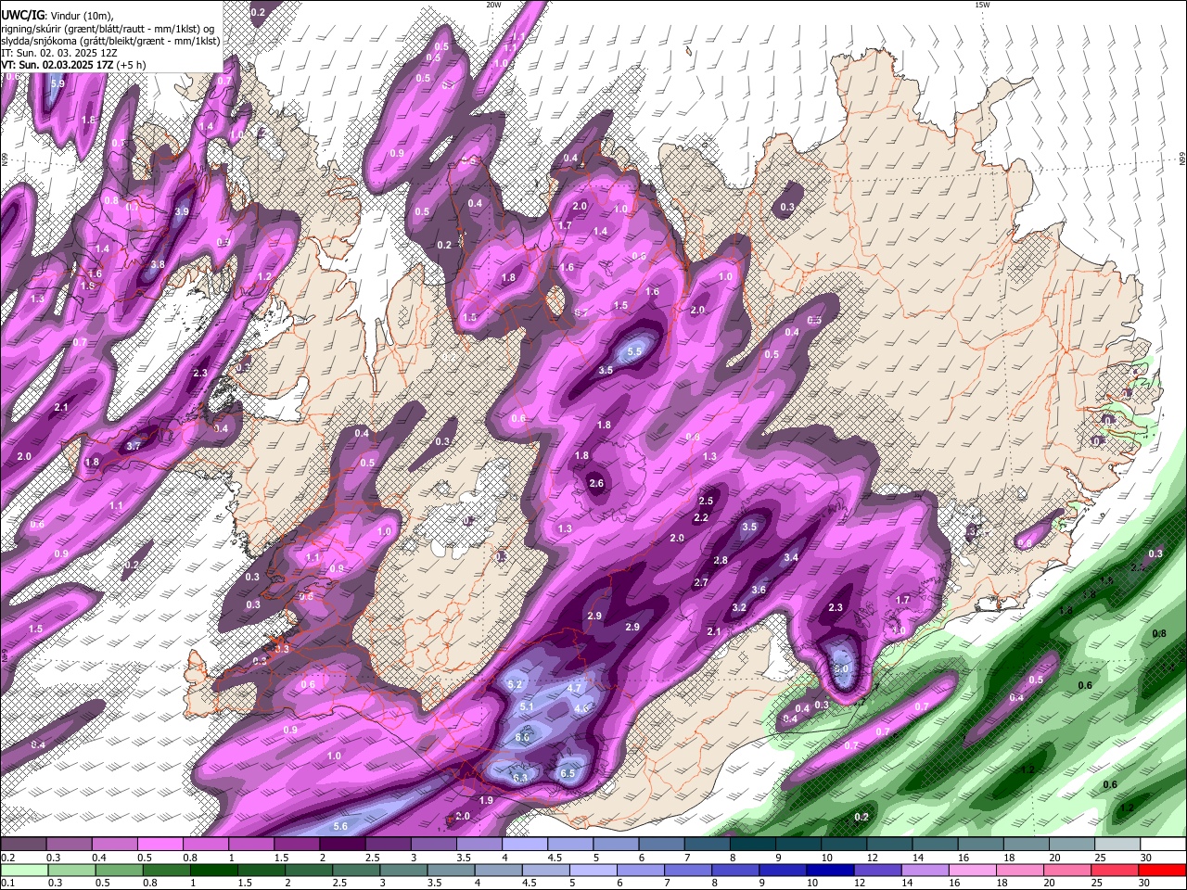The width and height of the screenshot is (1187, 890).
Task: Click the '3.4' value on the map
Action: point(791,557)
